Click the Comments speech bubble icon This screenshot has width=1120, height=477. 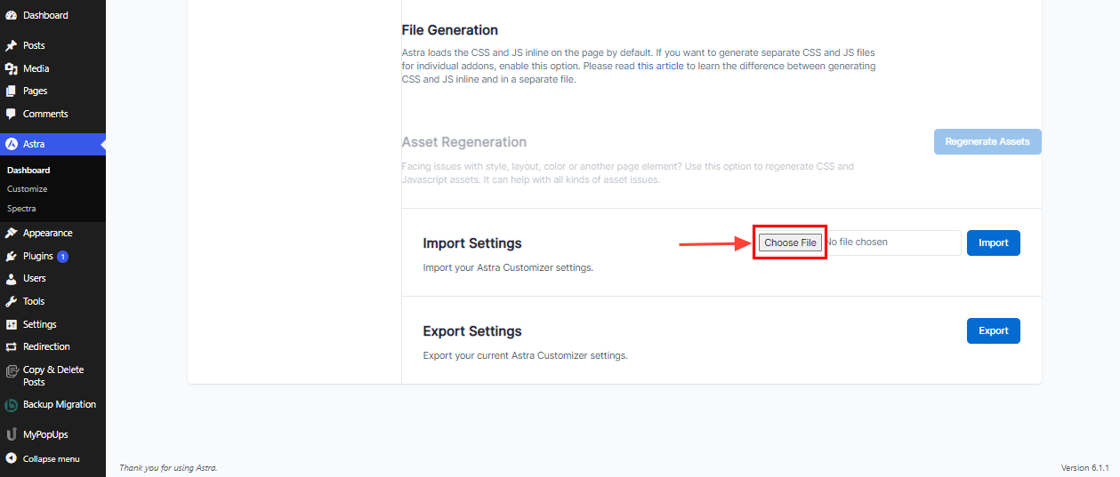[x=11, y=114]
